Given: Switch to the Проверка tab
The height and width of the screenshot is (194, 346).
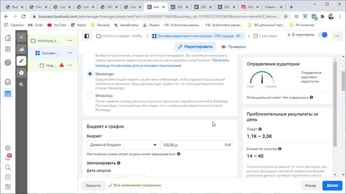Looking at the screenshot, I should (234, 47).
